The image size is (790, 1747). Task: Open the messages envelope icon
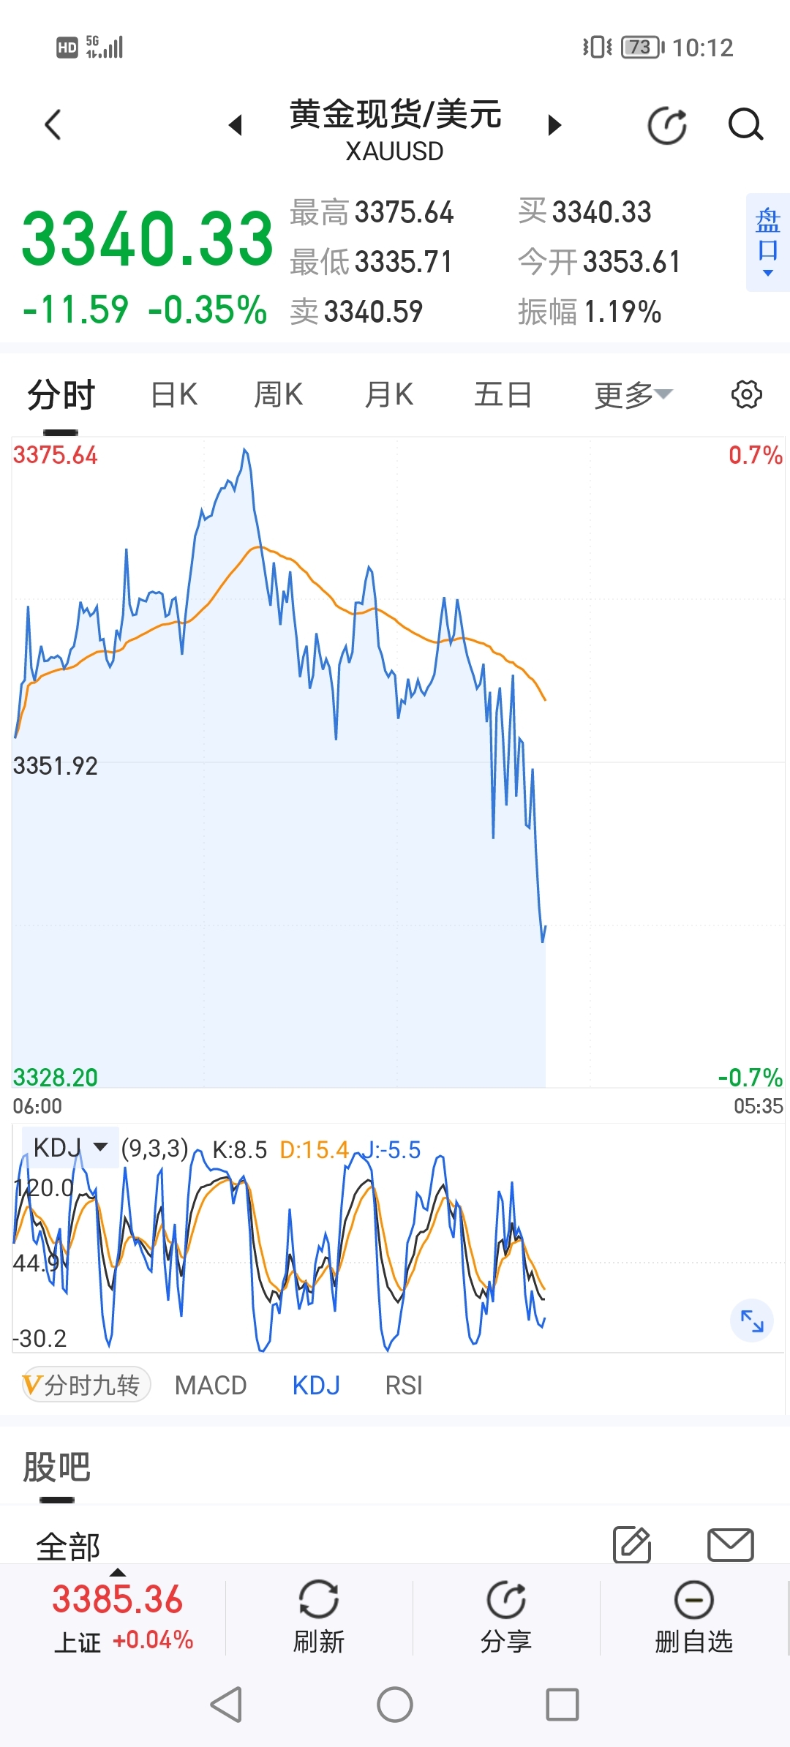pyautogui.click(x=731, y=1544)
